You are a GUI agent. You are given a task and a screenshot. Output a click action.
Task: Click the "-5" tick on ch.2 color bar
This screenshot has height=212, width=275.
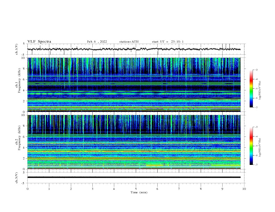256,146
